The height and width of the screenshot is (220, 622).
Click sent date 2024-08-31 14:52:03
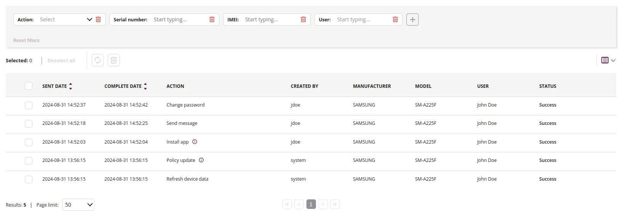64,142
